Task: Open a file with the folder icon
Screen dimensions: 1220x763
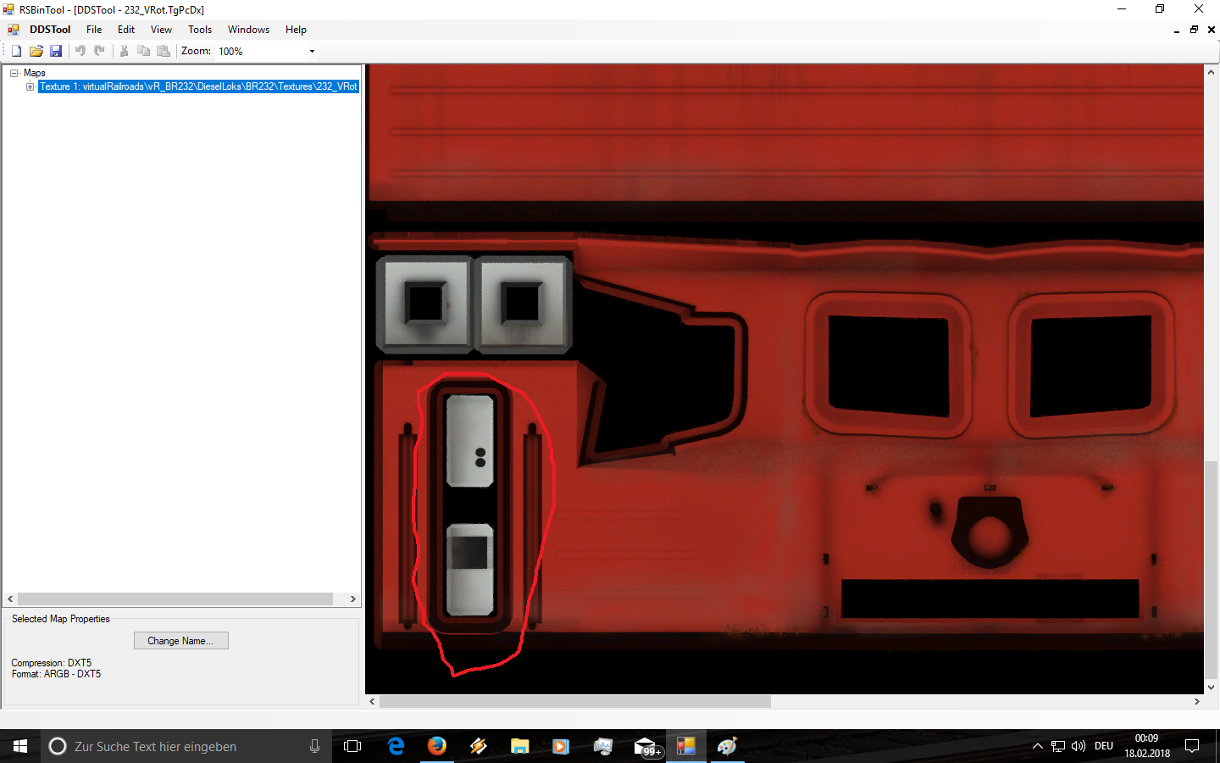Action: (36, 51)
